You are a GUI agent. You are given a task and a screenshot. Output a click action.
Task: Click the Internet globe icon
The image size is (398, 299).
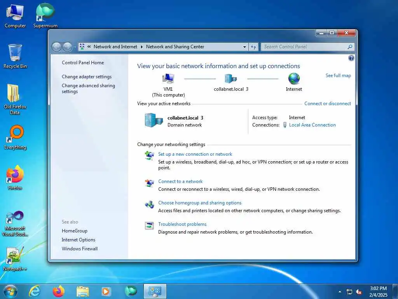coord(294,79)
